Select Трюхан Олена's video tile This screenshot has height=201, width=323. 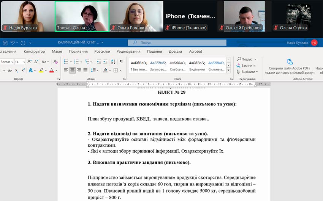[82, 16]
